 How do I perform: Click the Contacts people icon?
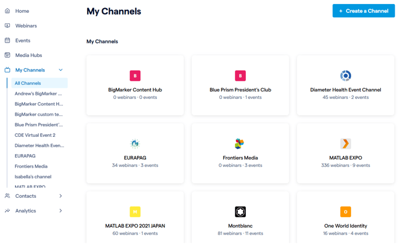(8, 196)
